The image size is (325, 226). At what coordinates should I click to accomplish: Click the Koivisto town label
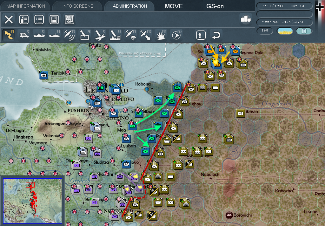[x=43, y=50]
